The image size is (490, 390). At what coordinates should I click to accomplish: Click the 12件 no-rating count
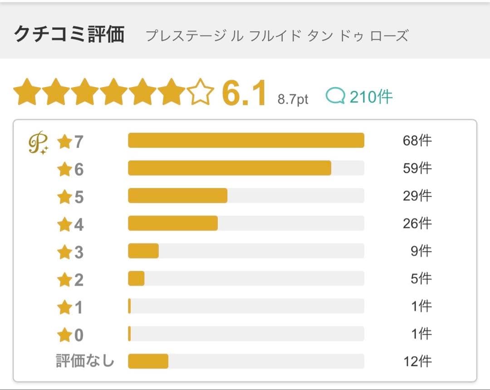coord(417,362)
